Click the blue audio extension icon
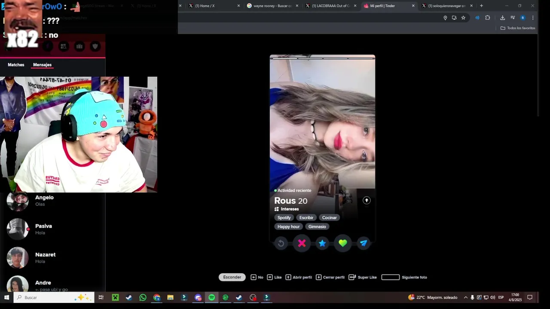 pos(477,18)
